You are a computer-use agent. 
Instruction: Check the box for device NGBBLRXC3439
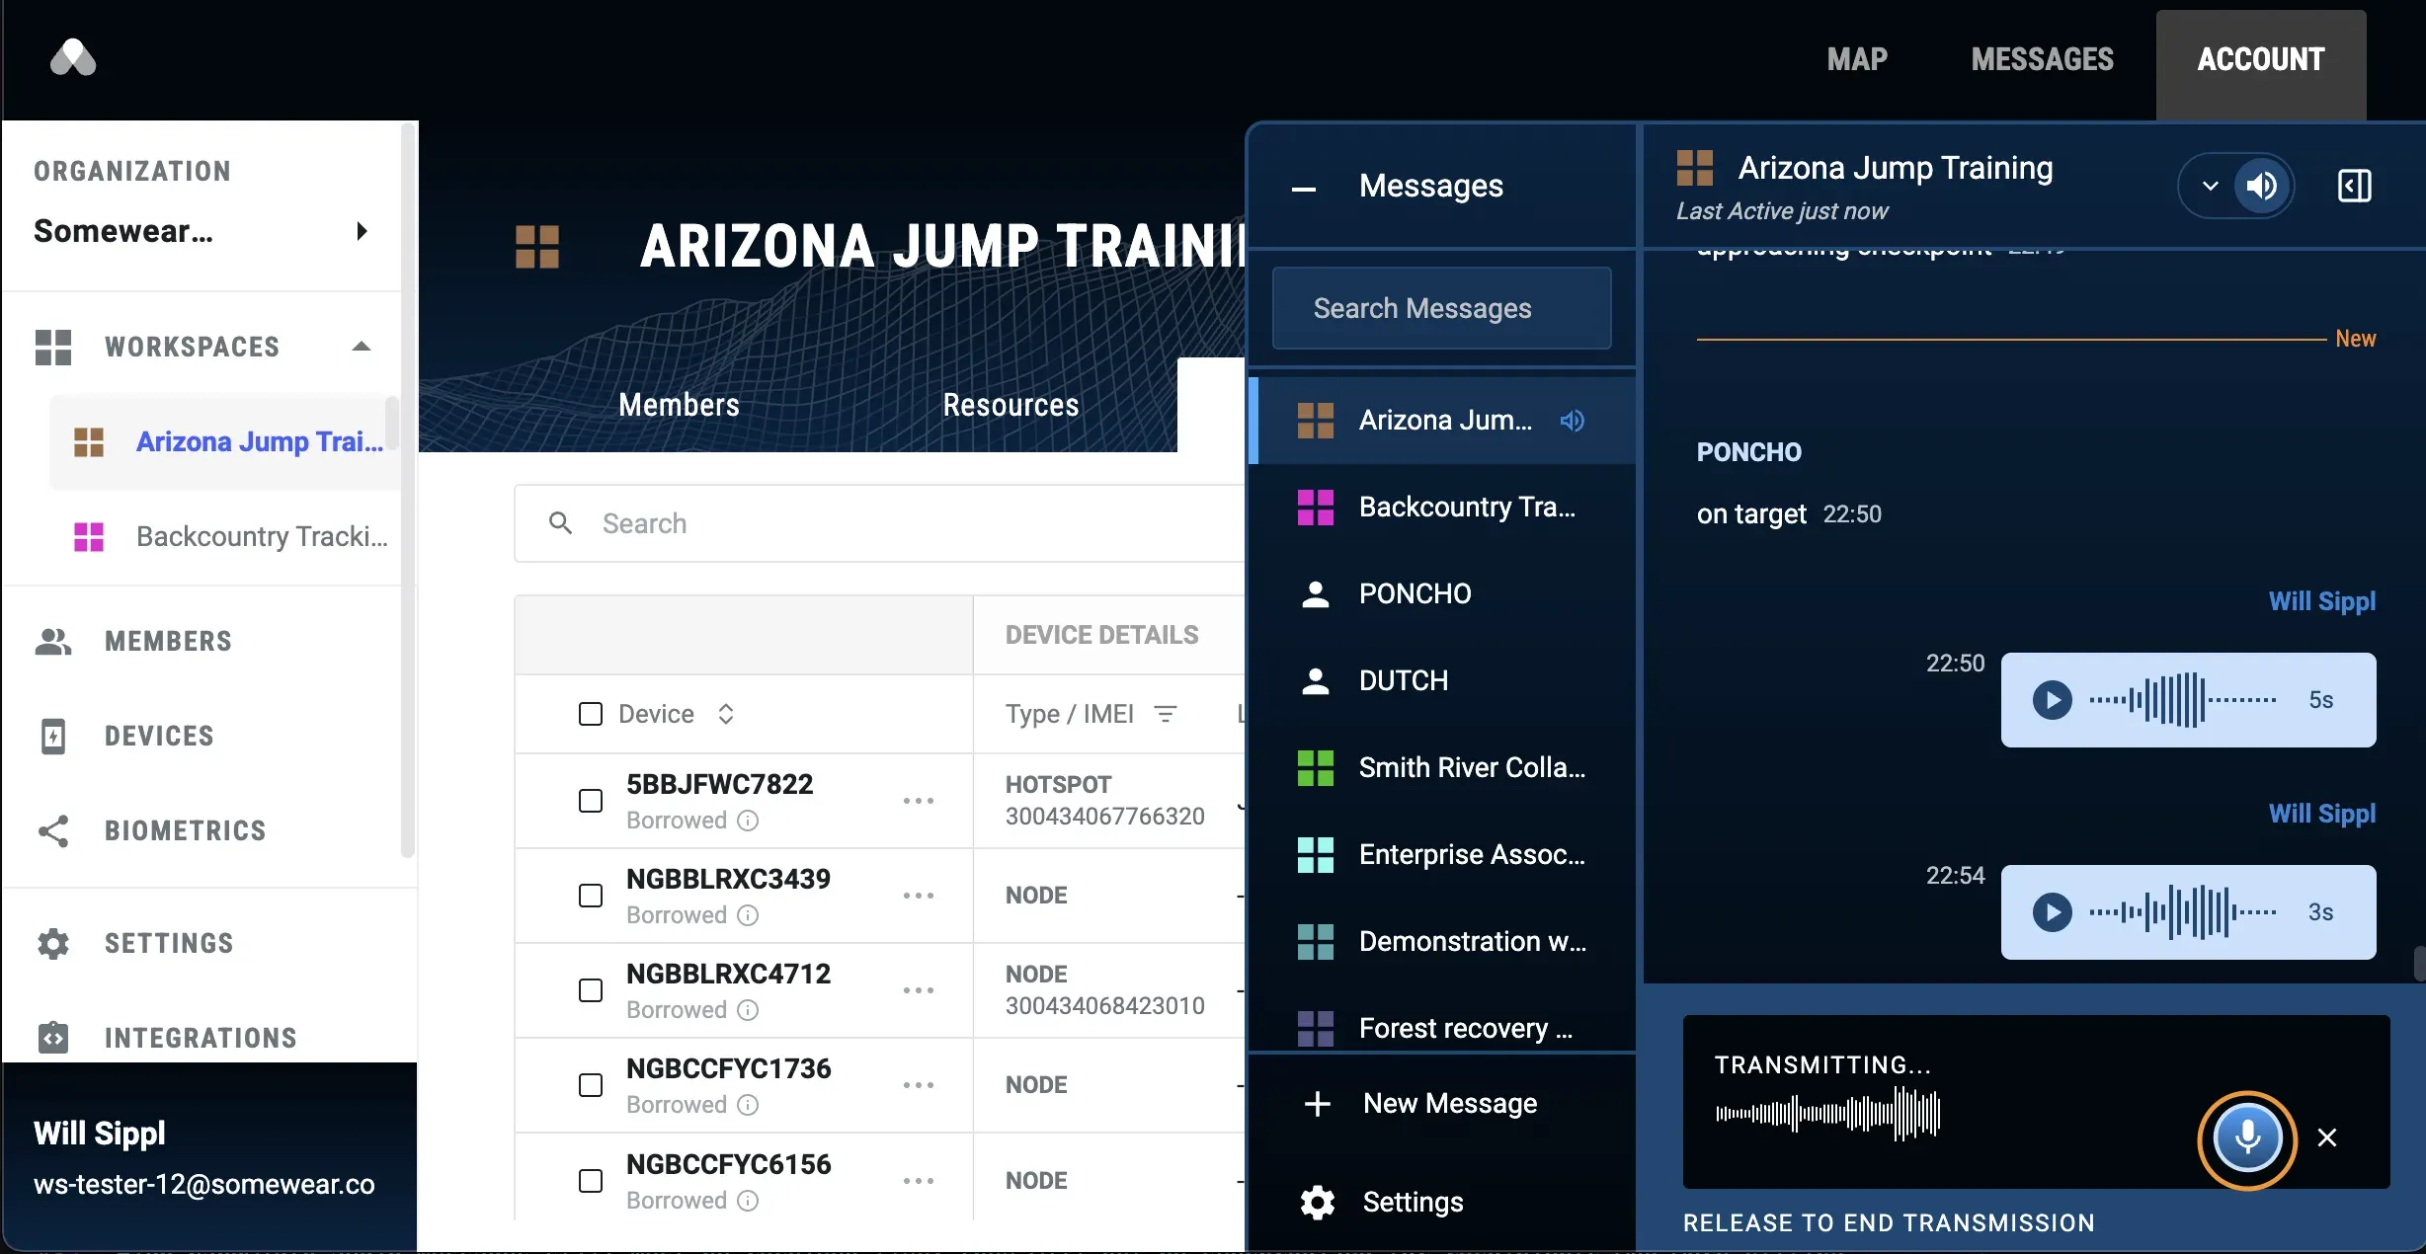[x=591, y=896]
